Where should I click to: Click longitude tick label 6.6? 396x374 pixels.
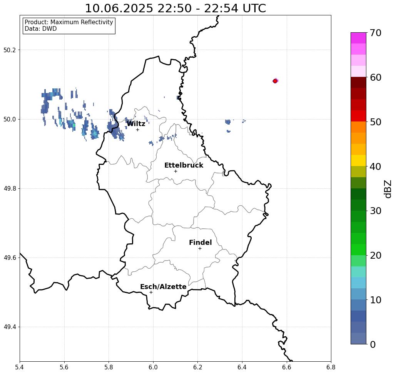(287, 367)
